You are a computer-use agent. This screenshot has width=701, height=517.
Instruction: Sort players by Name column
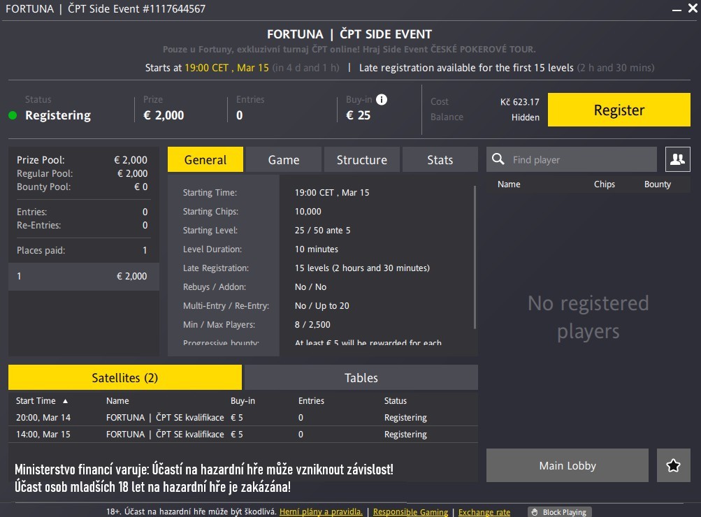click(509, 184)
